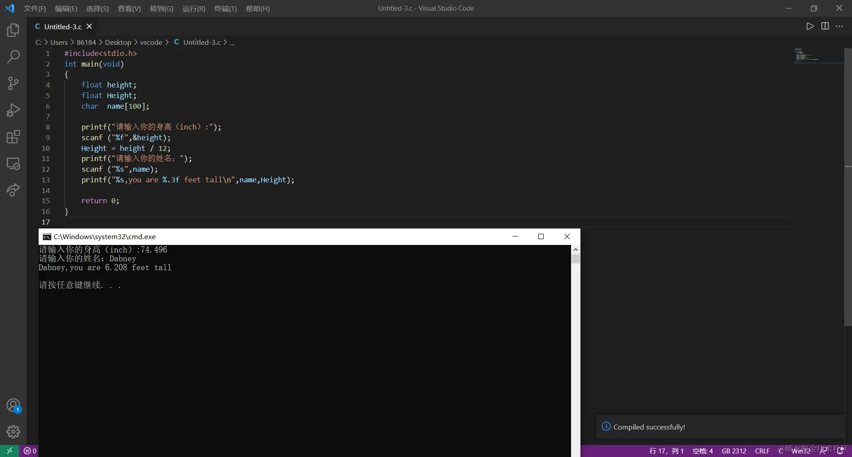This screenshot has height=457, width=852.
Task: Click the cmd window scroll-up arrow
Action: (x=576, y=249)
